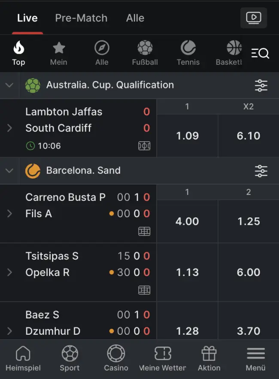Select odds 6.00 for Opelka R
279x379 pixels.
point(249,273)
